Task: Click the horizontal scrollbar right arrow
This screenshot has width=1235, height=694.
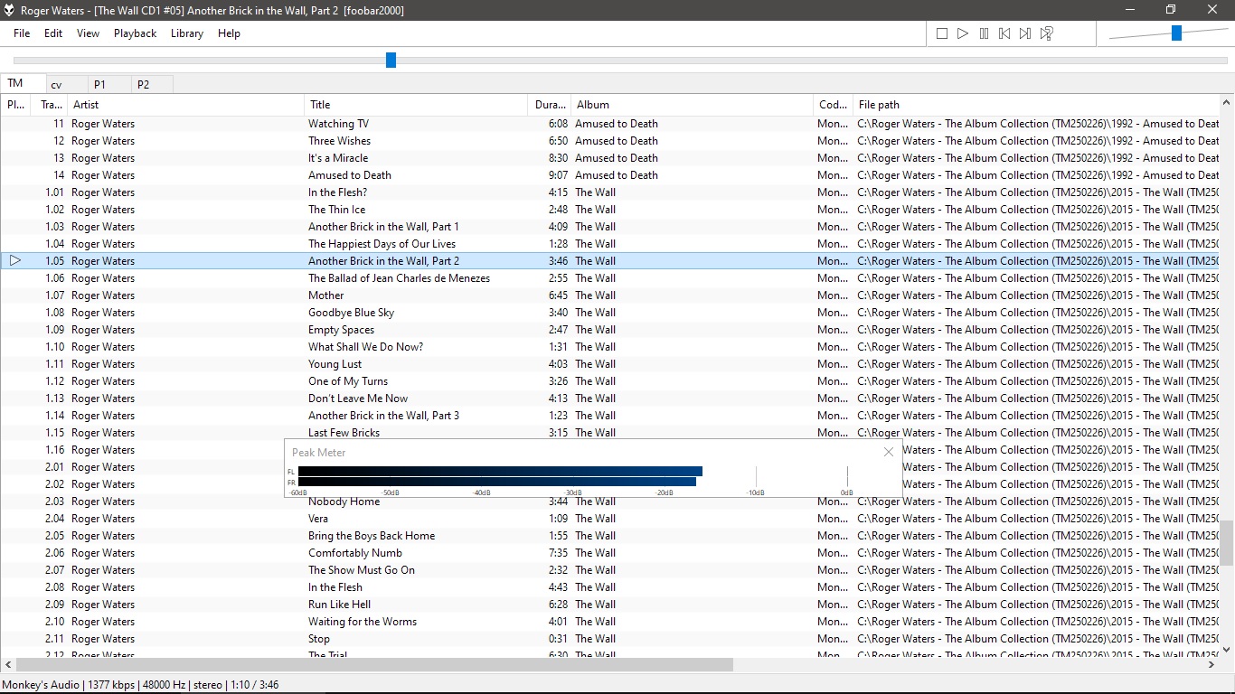Action: [x=1211, y=665]
